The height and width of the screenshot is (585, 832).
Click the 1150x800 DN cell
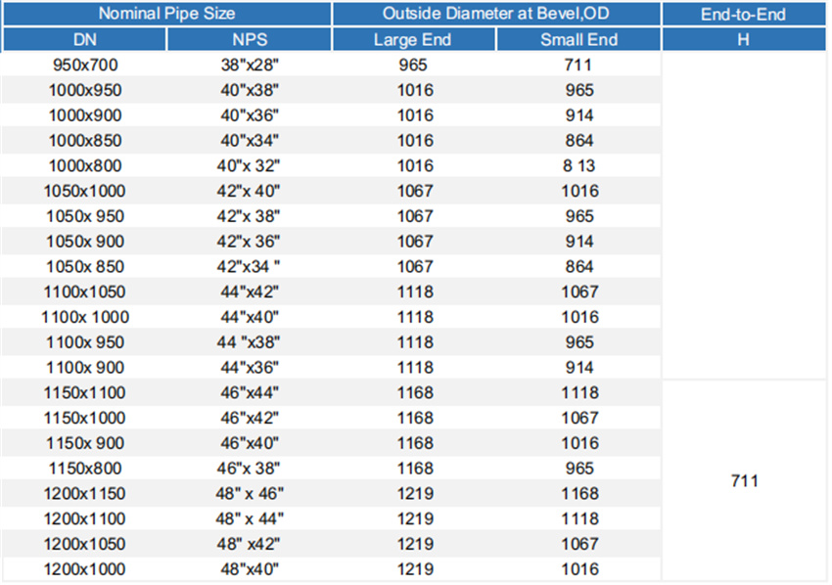pyautogui.click(x=84, y=469)
